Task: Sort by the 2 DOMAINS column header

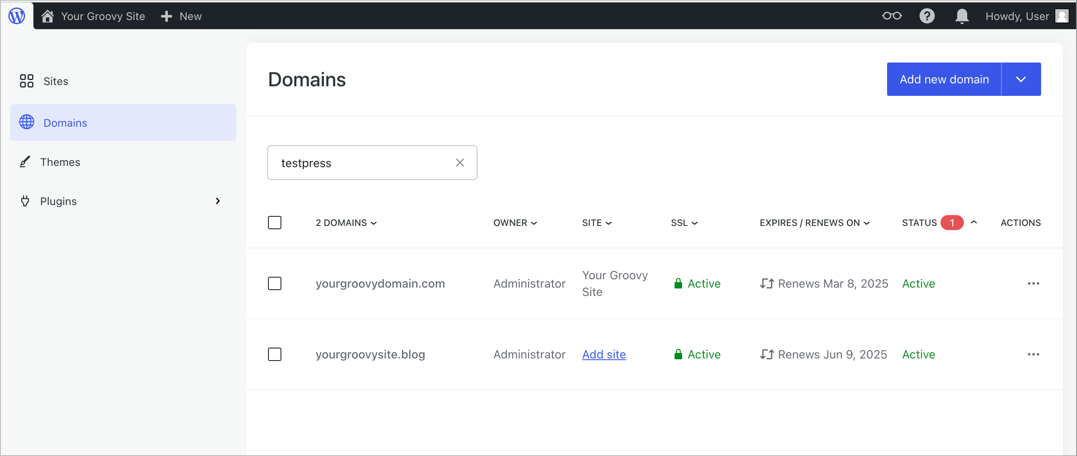Action: coord(346,223)
